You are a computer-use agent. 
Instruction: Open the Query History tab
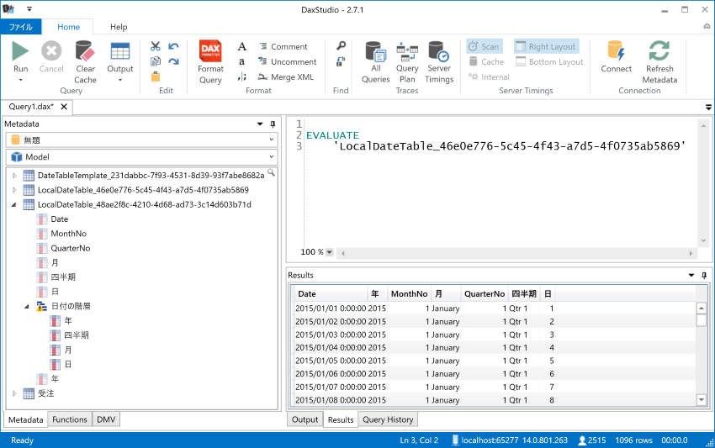click(388, 419)
